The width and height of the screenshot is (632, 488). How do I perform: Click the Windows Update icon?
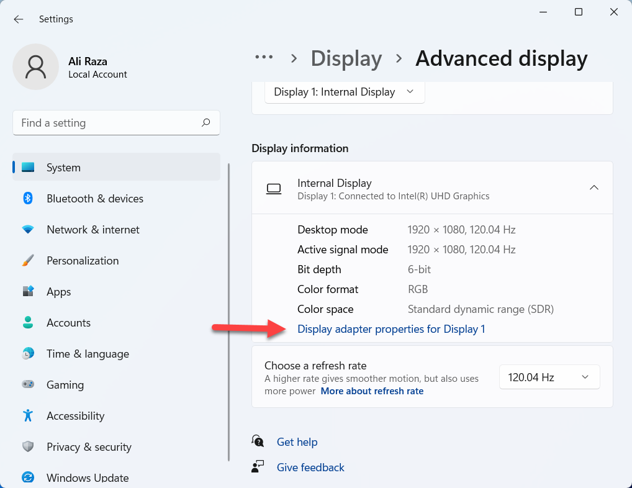point(28,477)
